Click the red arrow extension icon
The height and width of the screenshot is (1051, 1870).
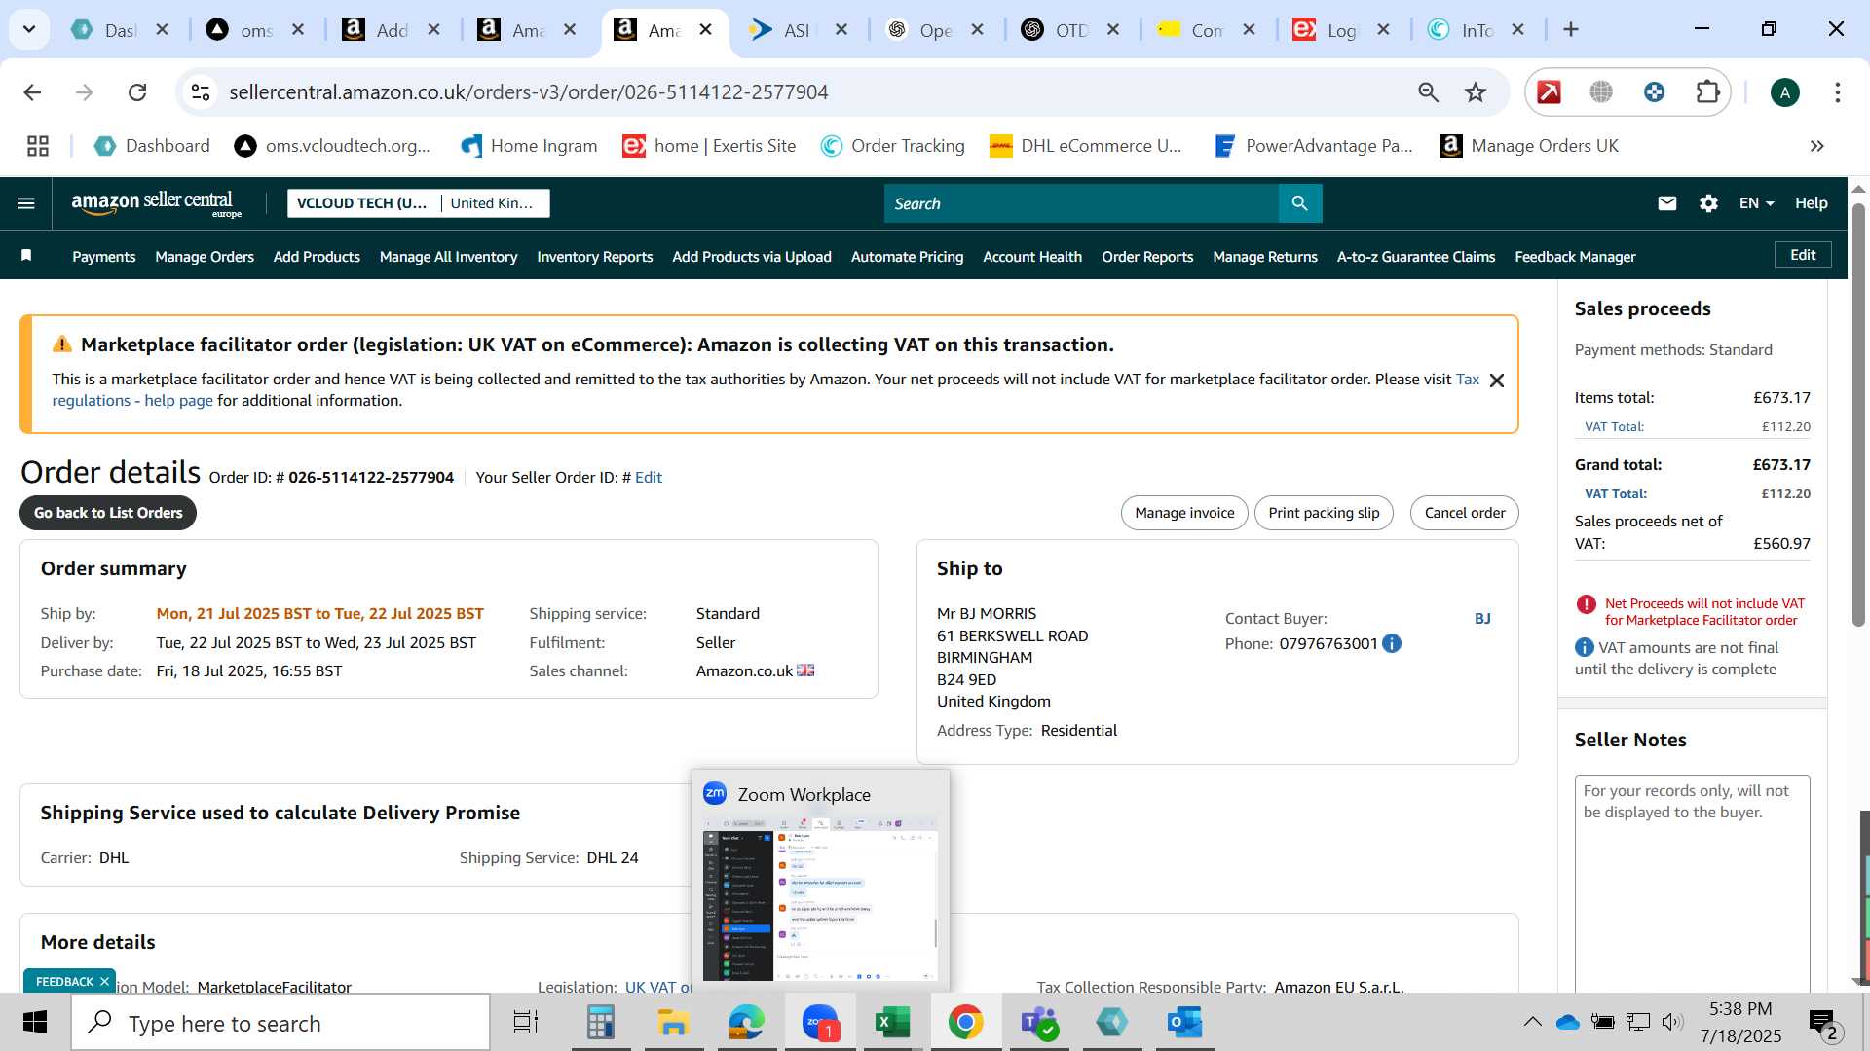(x=1549, y=92)
